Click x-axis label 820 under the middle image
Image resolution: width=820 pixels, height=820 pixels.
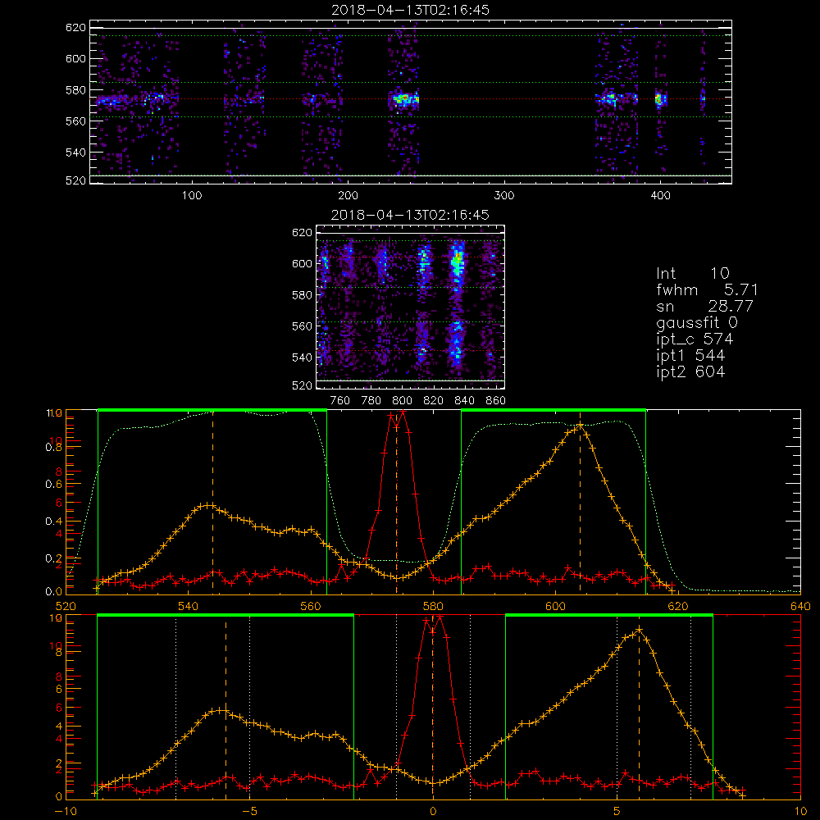(x=434, y=401)
